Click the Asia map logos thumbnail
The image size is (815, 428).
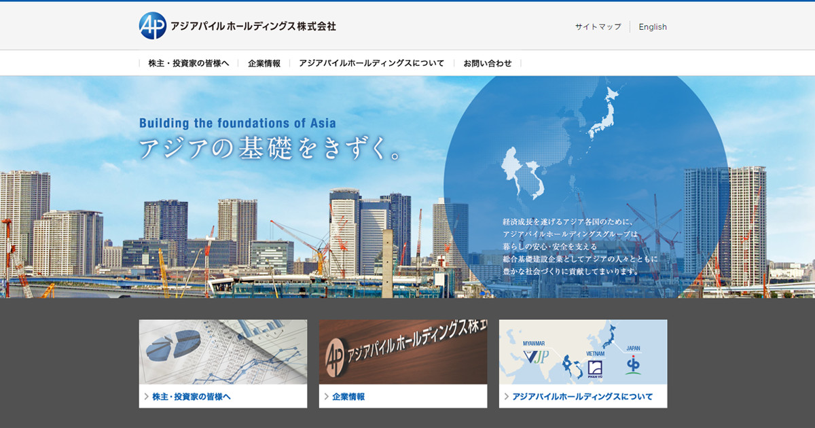583,352
